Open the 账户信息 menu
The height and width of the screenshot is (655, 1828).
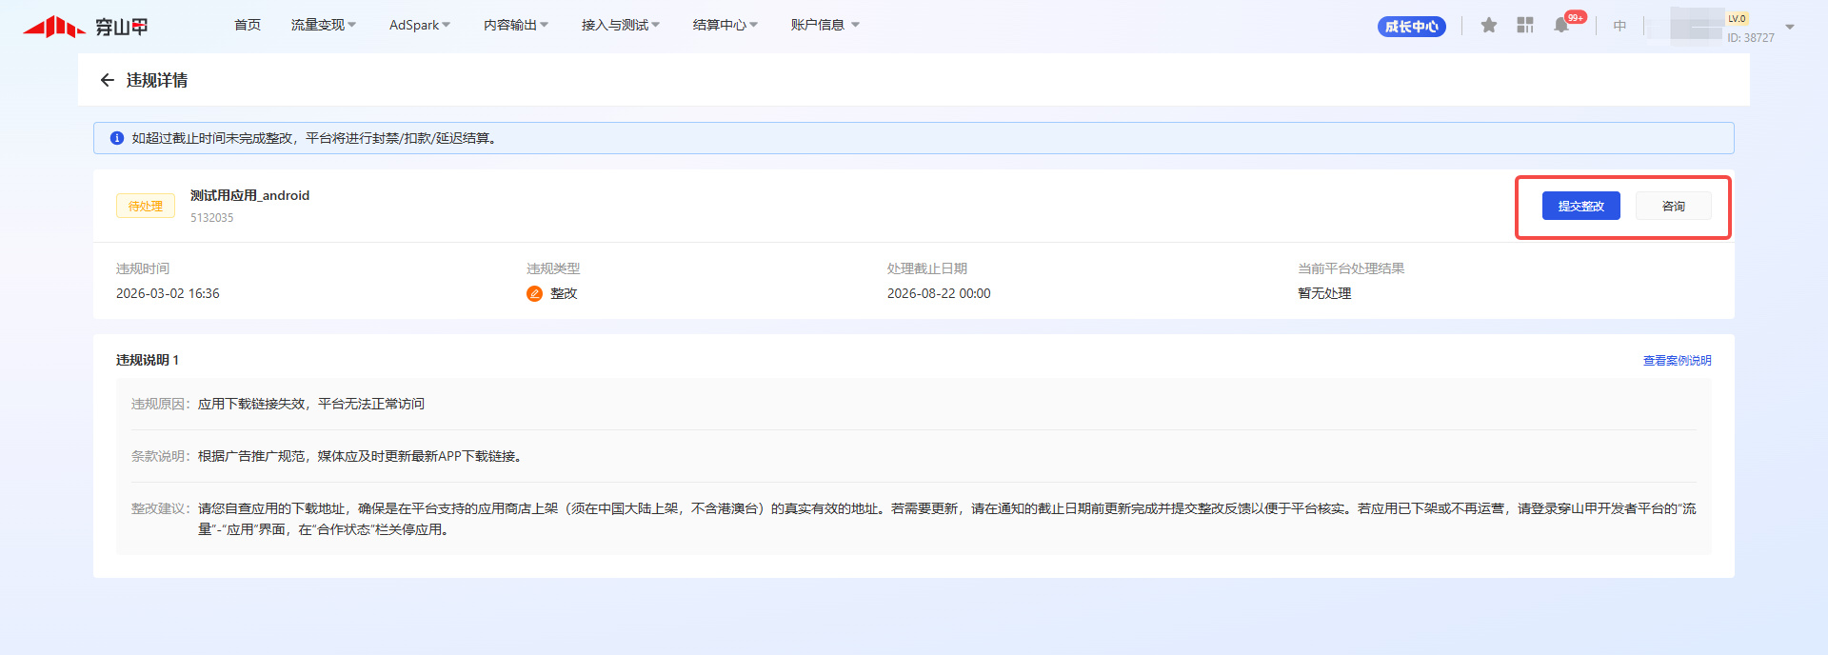point(825,25)
